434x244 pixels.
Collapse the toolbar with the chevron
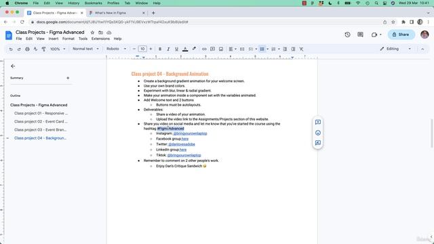(422, 49)
